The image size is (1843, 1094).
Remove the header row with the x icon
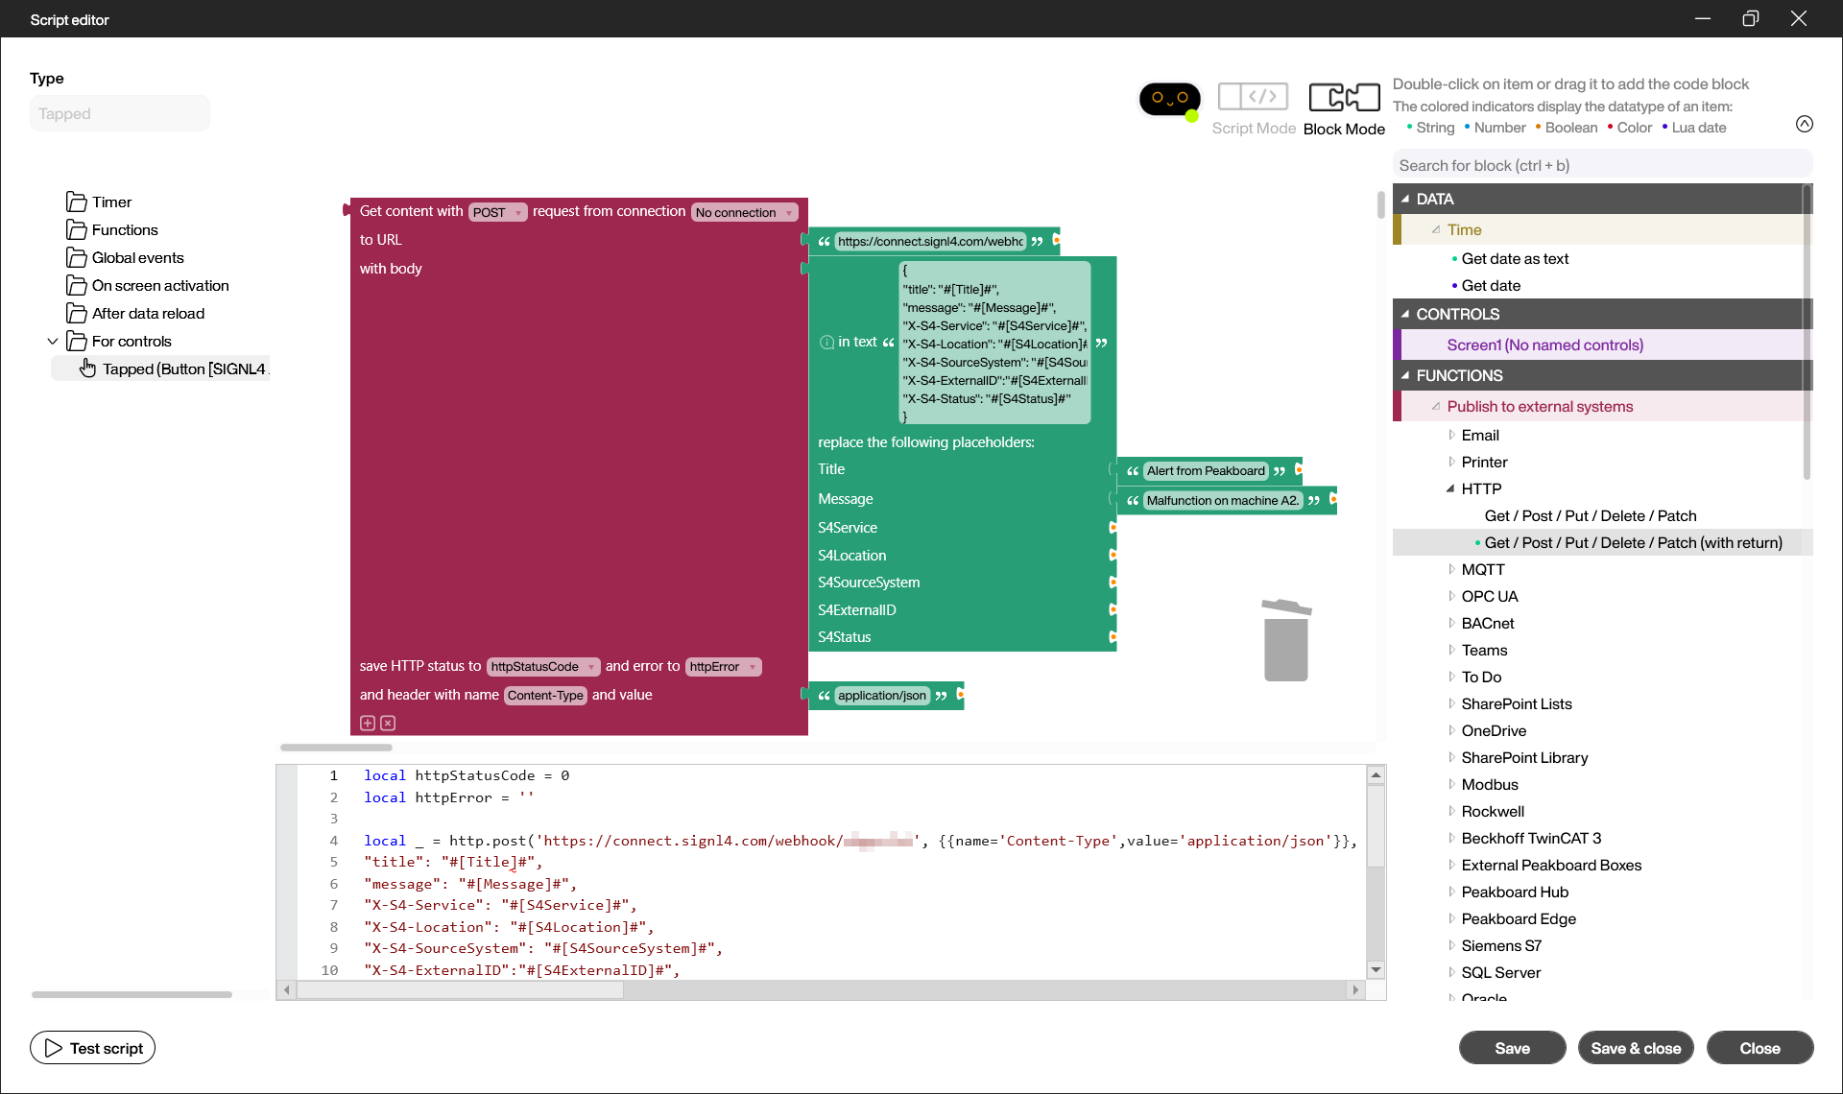[x=388, y=723]
